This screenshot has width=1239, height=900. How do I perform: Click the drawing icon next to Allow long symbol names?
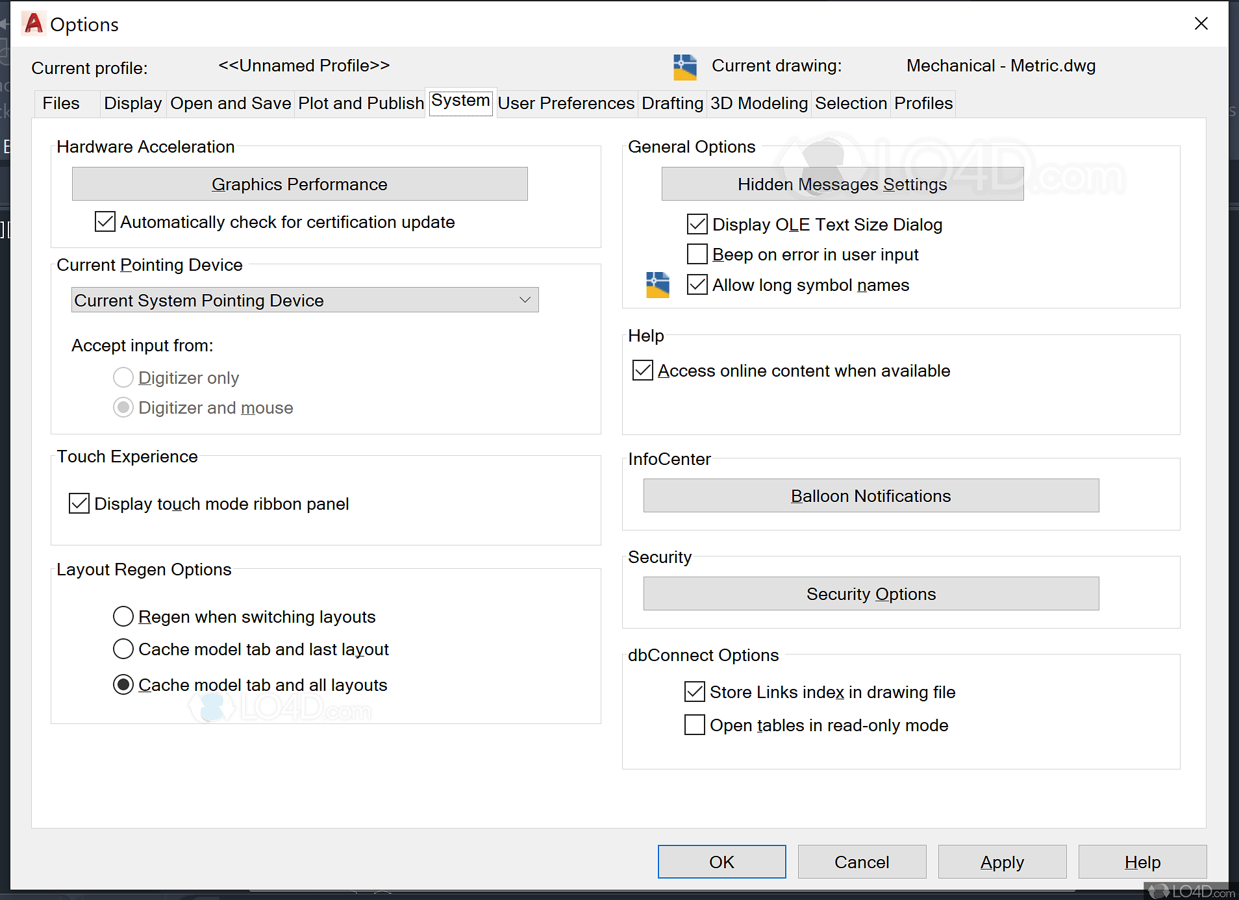click(x=657, y=285)
